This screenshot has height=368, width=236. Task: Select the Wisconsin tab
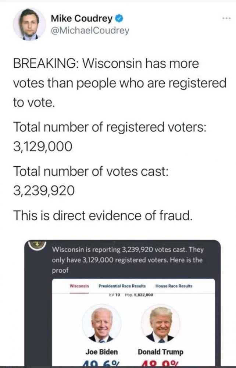coord(79,286)
